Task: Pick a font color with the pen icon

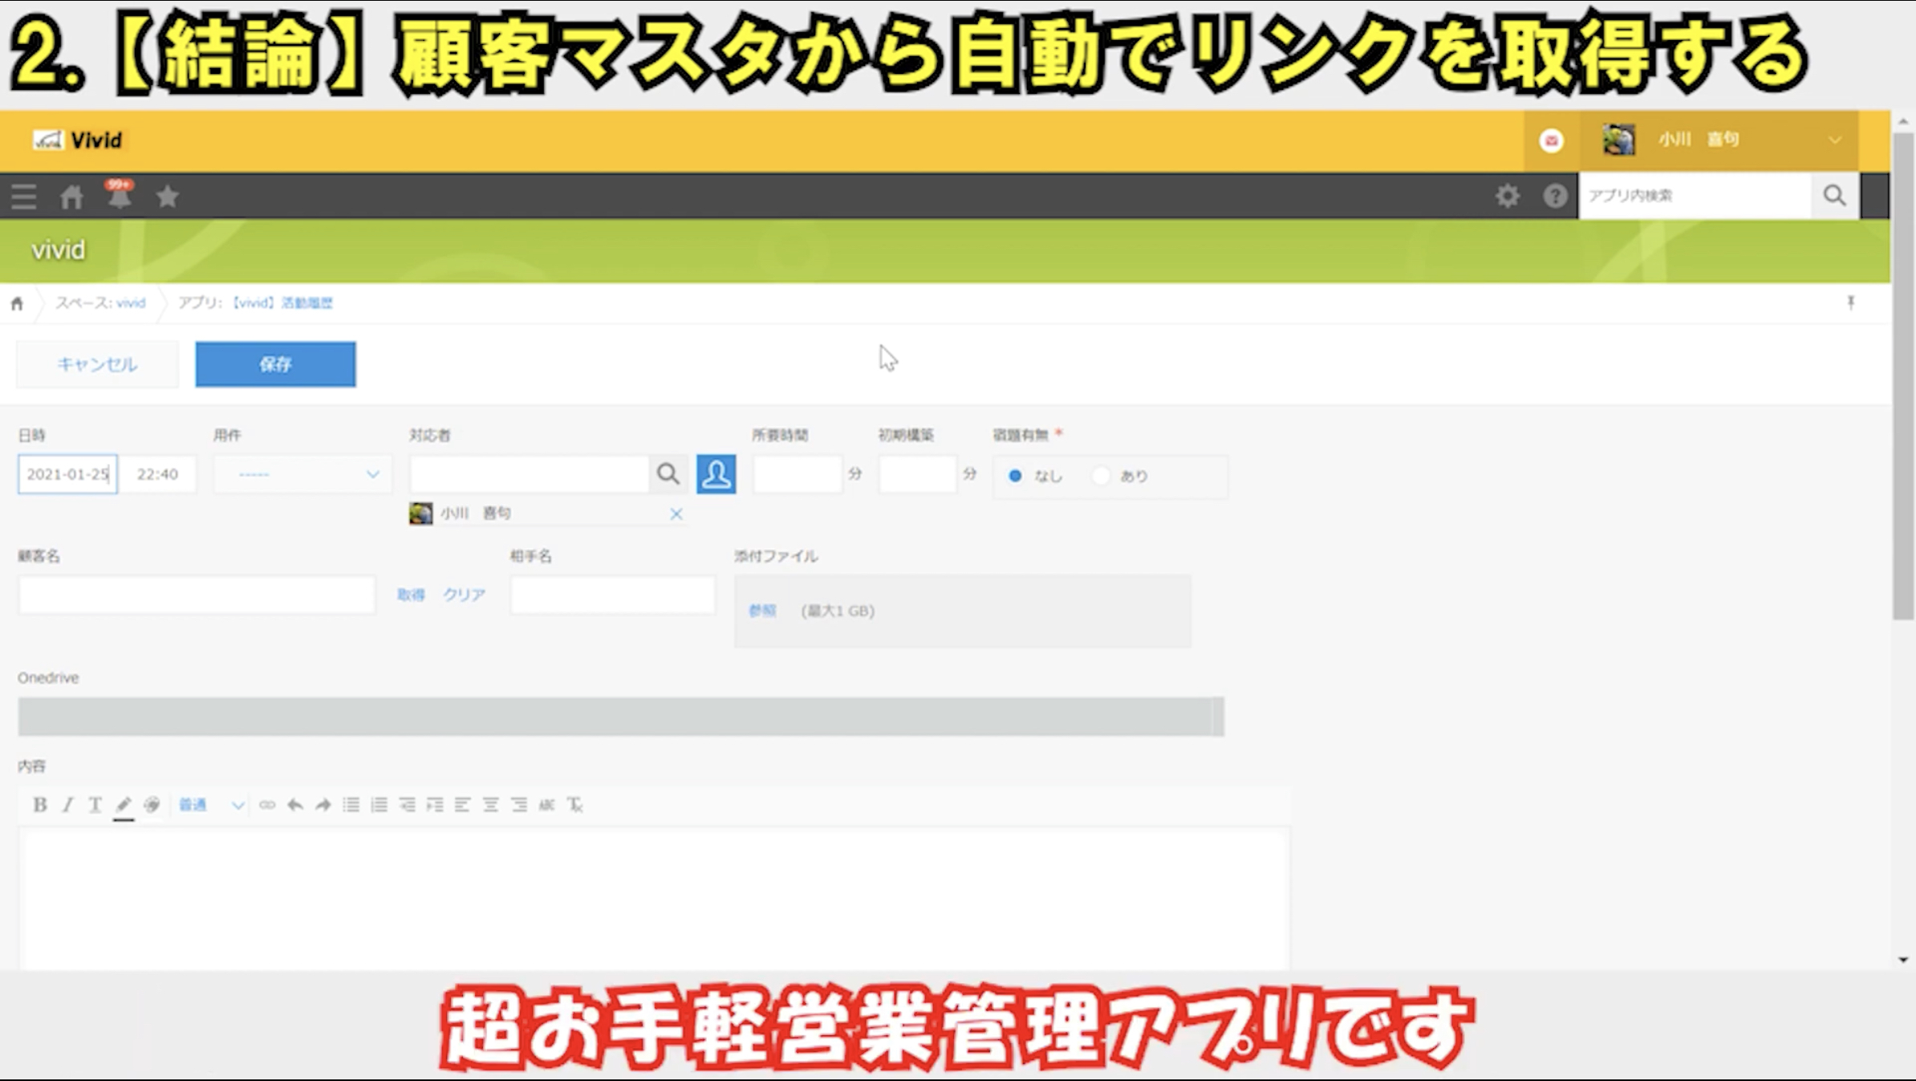Action: [124, 804]
